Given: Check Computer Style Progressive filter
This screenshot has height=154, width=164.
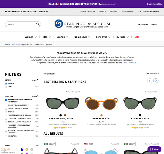Looking at the screenshot, I should [6, 119].
